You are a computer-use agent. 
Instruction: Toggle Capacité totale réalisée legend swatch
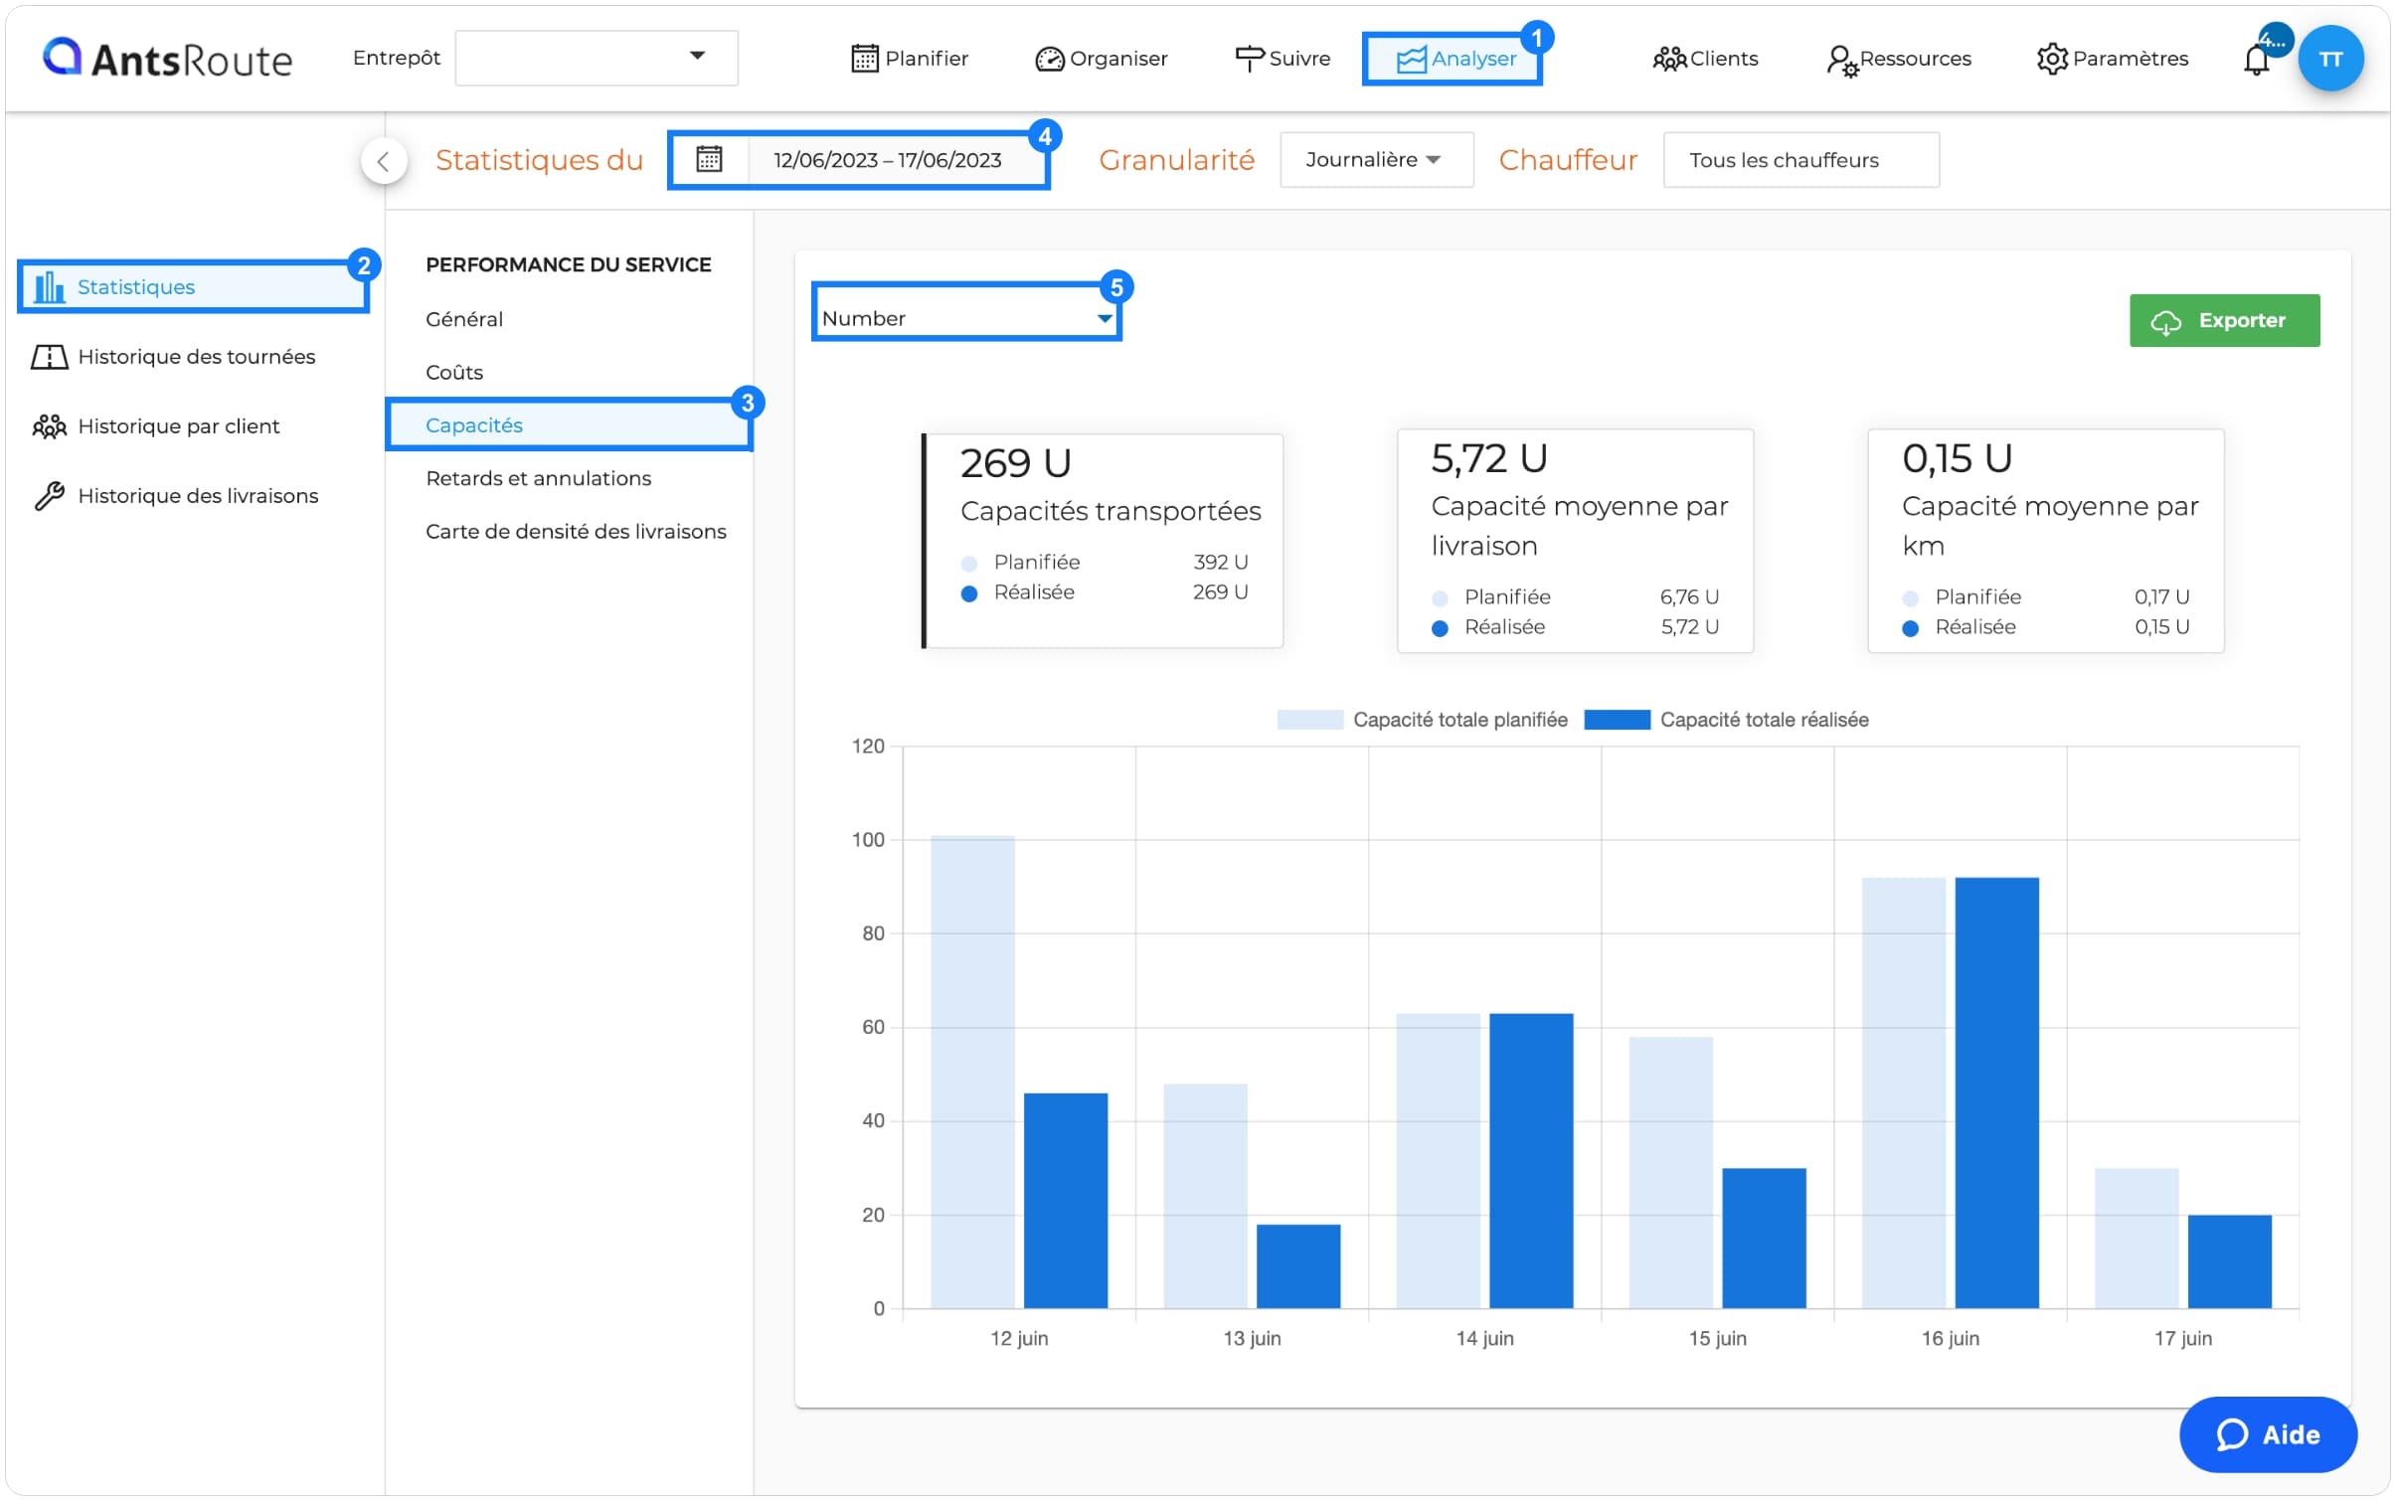(1617, 719)
